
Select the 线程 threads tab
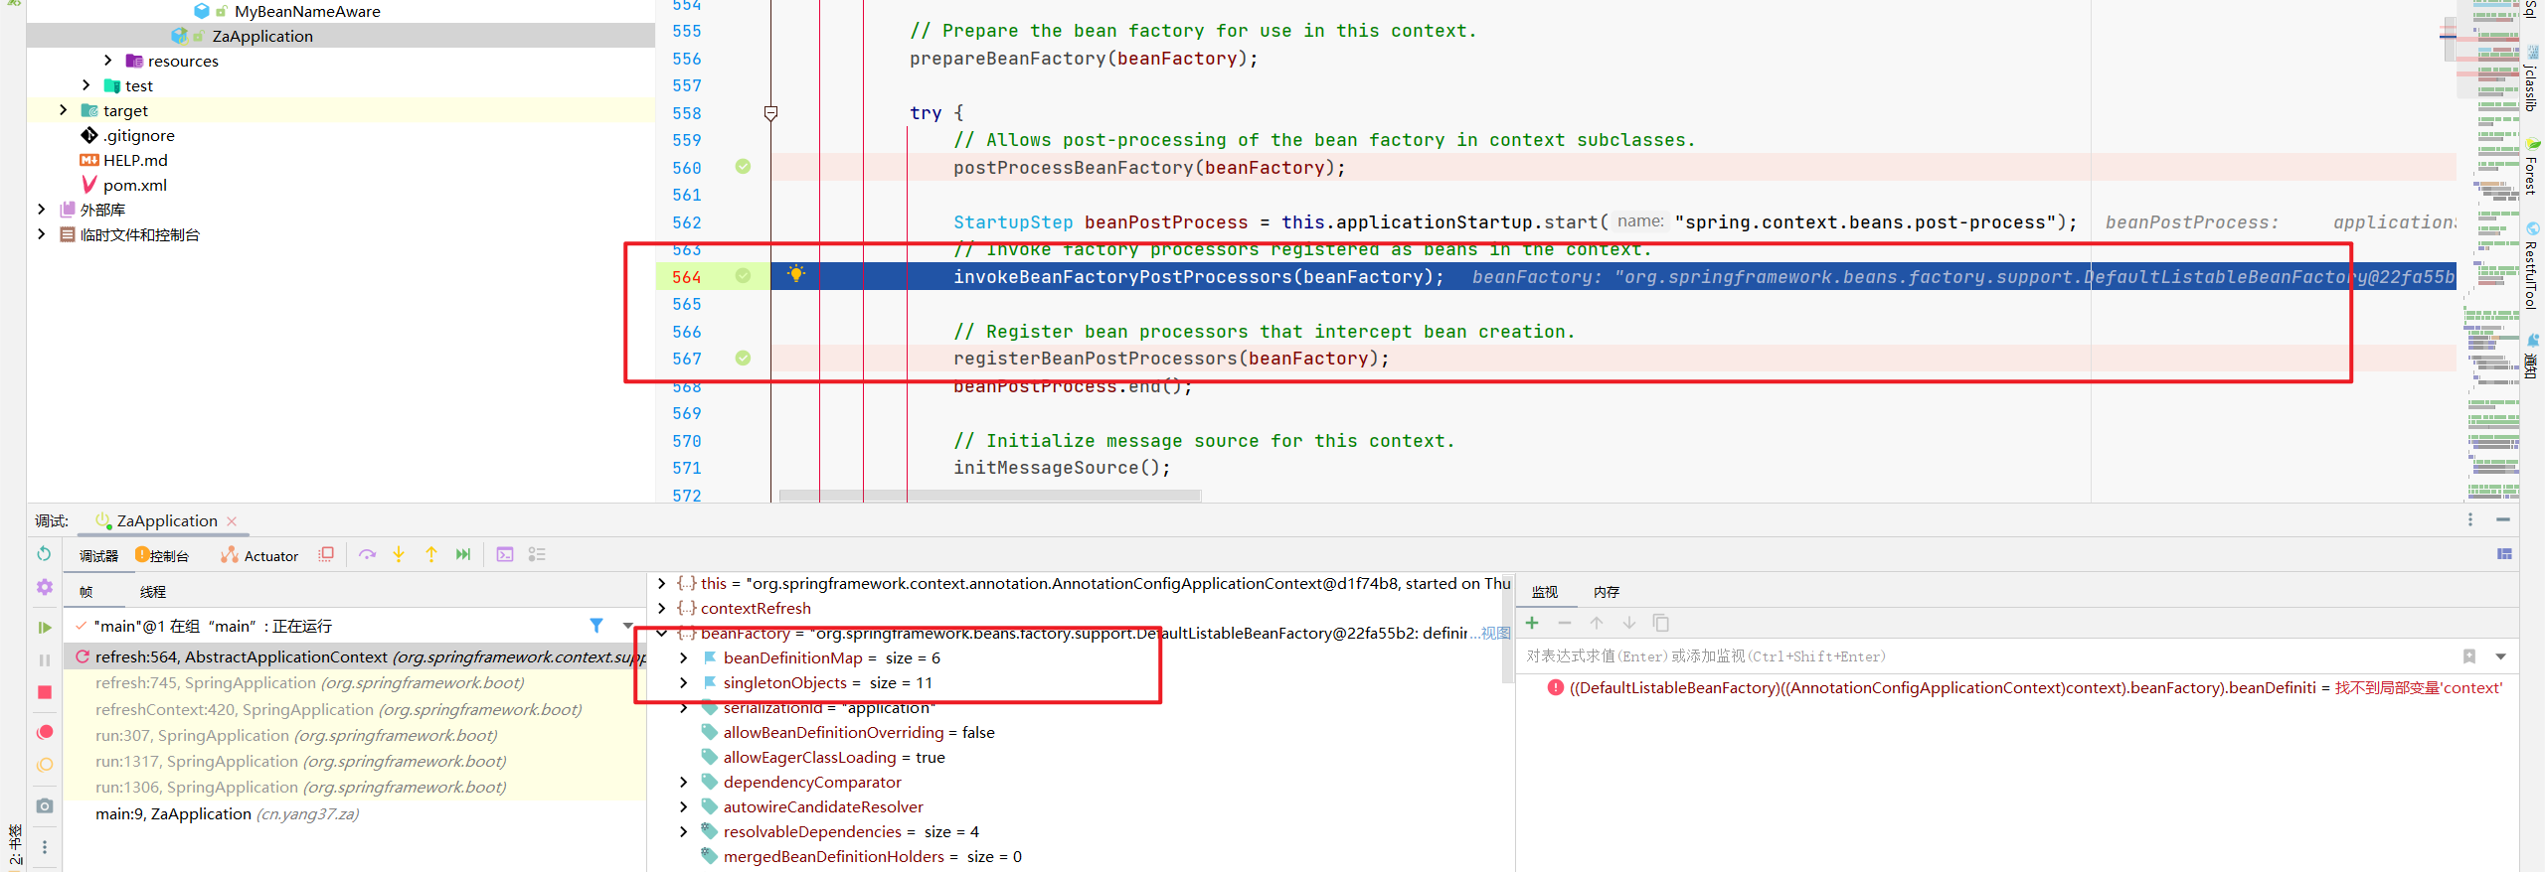(x=153, y=592)
